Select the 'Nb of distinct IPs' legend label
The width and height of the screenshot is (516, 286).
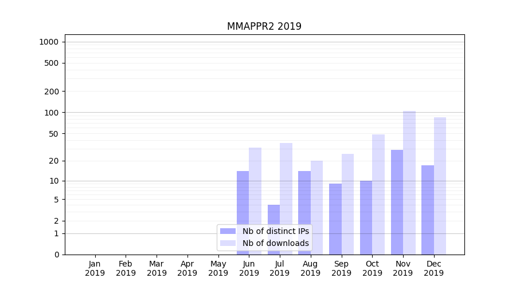click(275, 231)
